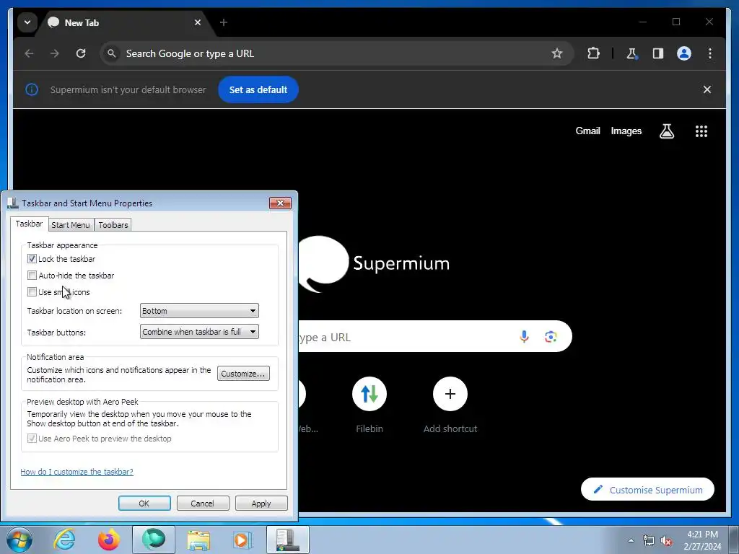
Task: Add a new shortcut tile
Action: (450, 405)
